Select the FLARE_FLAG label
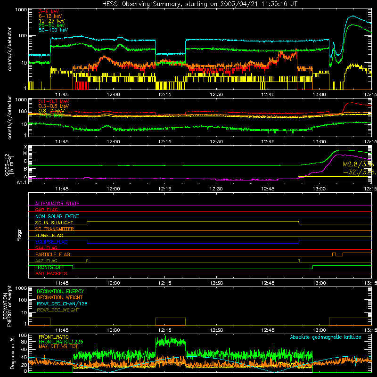Viewport: 377px width, 377px height. point(49,235)
